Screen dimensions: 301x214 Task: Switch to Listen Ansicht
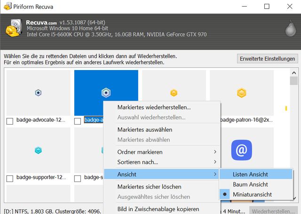pos(256,174)
